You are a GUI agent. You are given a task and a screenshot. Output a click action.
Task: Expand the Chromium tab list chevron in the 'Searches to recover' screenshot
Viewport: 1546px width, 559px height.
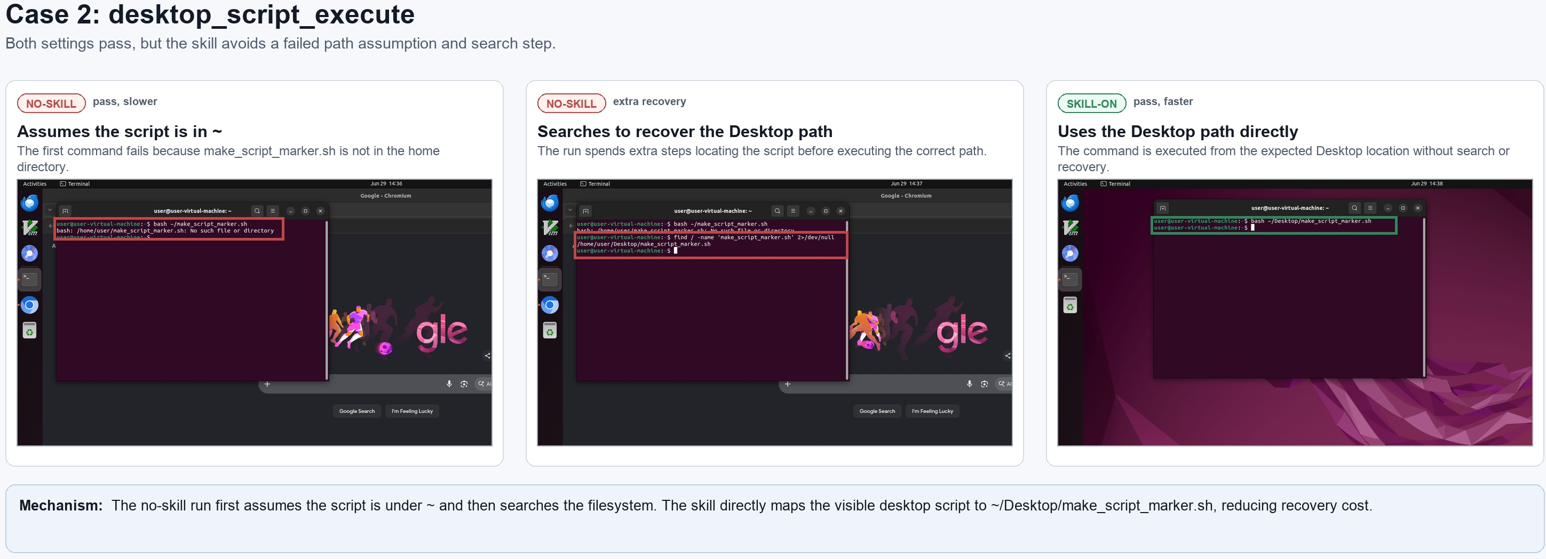(570, 210)
